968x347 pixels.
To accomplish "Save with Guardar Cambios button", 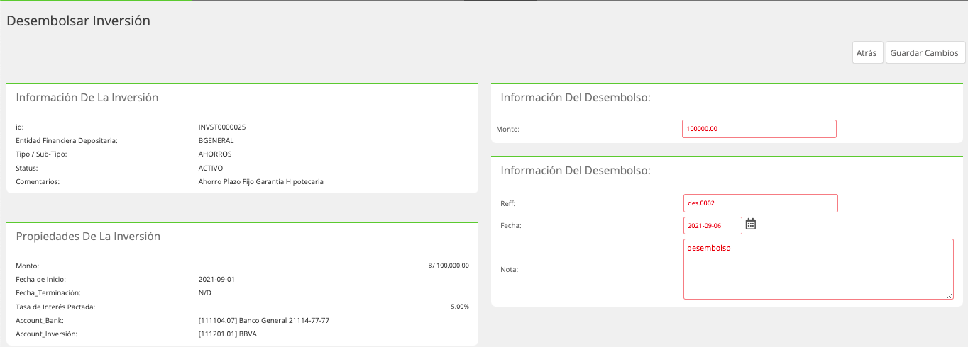I will (925, 53).
